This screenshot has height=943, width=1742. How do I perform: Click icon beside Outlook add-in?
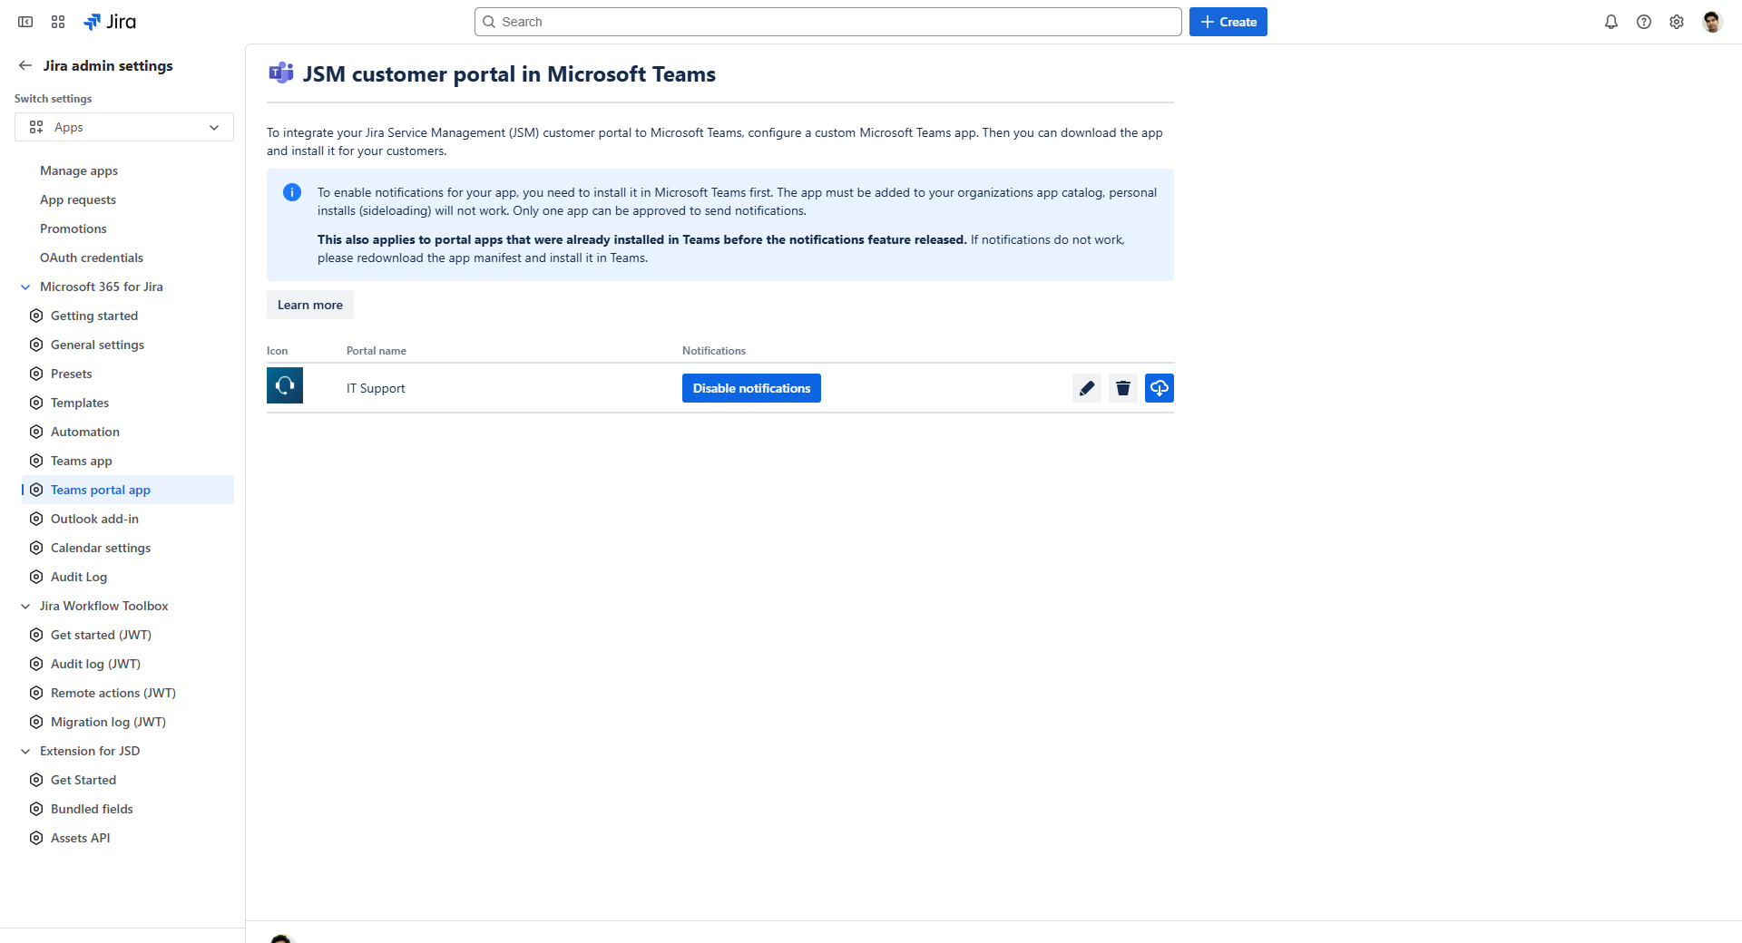[x=36, y=519]
